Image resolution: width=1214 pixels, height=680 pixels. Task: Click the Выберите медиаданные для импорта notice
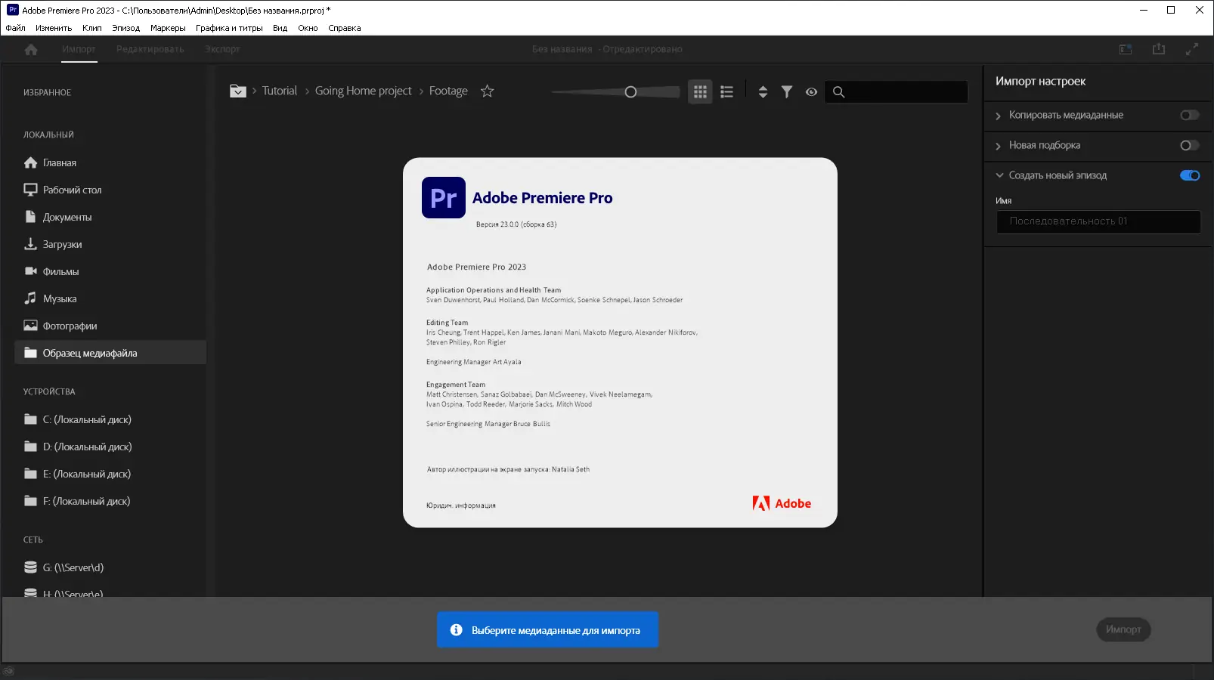coord(547,629)
